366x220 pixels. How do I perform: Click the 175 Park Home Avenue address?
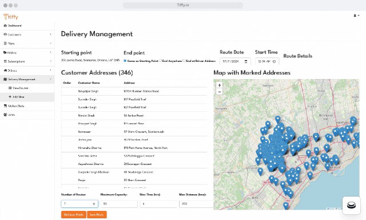tap(146, 148)
